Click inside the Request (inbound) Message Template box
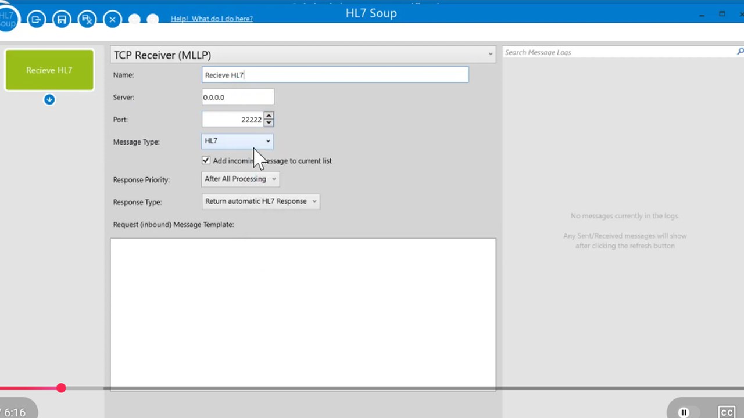744x418 pixels. click(303, 313)
